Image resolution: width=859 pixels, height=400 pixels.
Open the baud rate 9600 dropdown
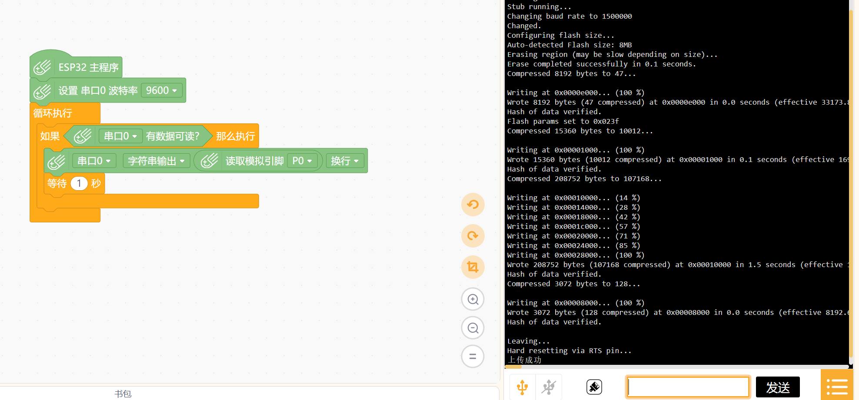coord(162,90)
